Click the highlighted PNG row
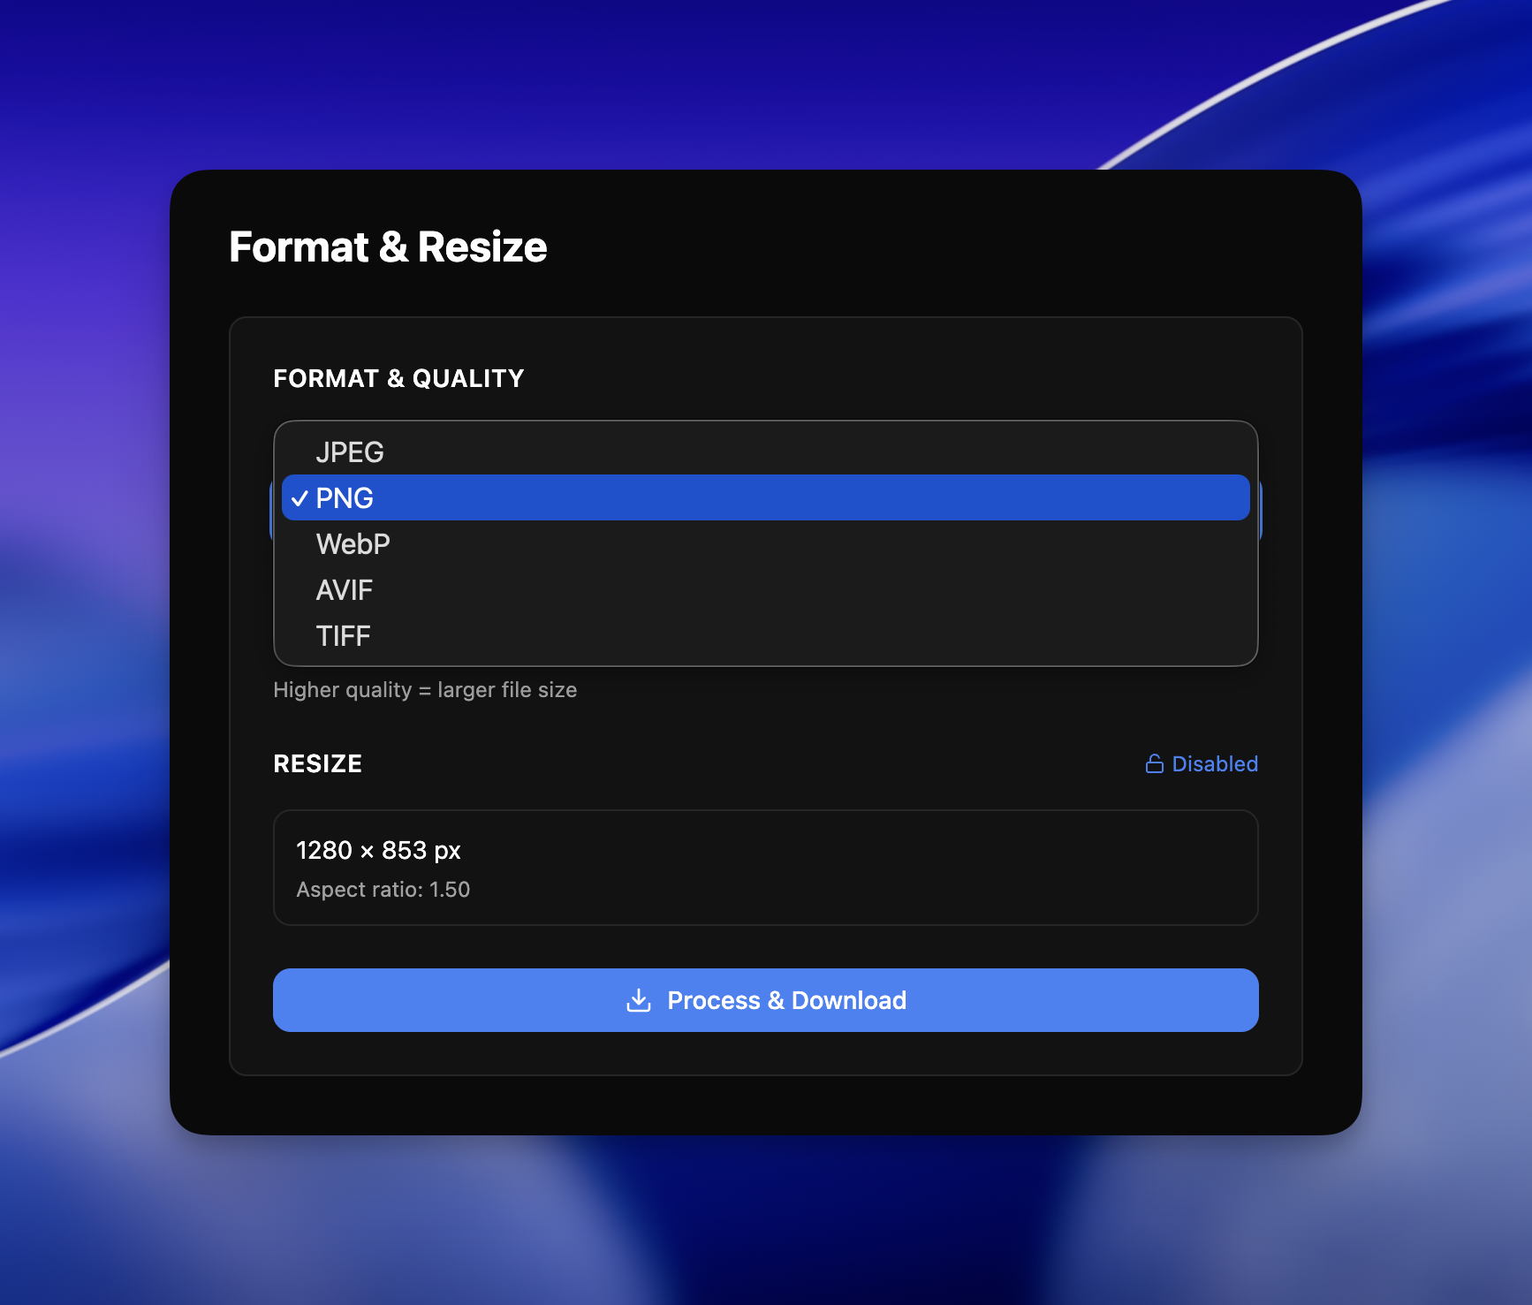 coord(765,498)
